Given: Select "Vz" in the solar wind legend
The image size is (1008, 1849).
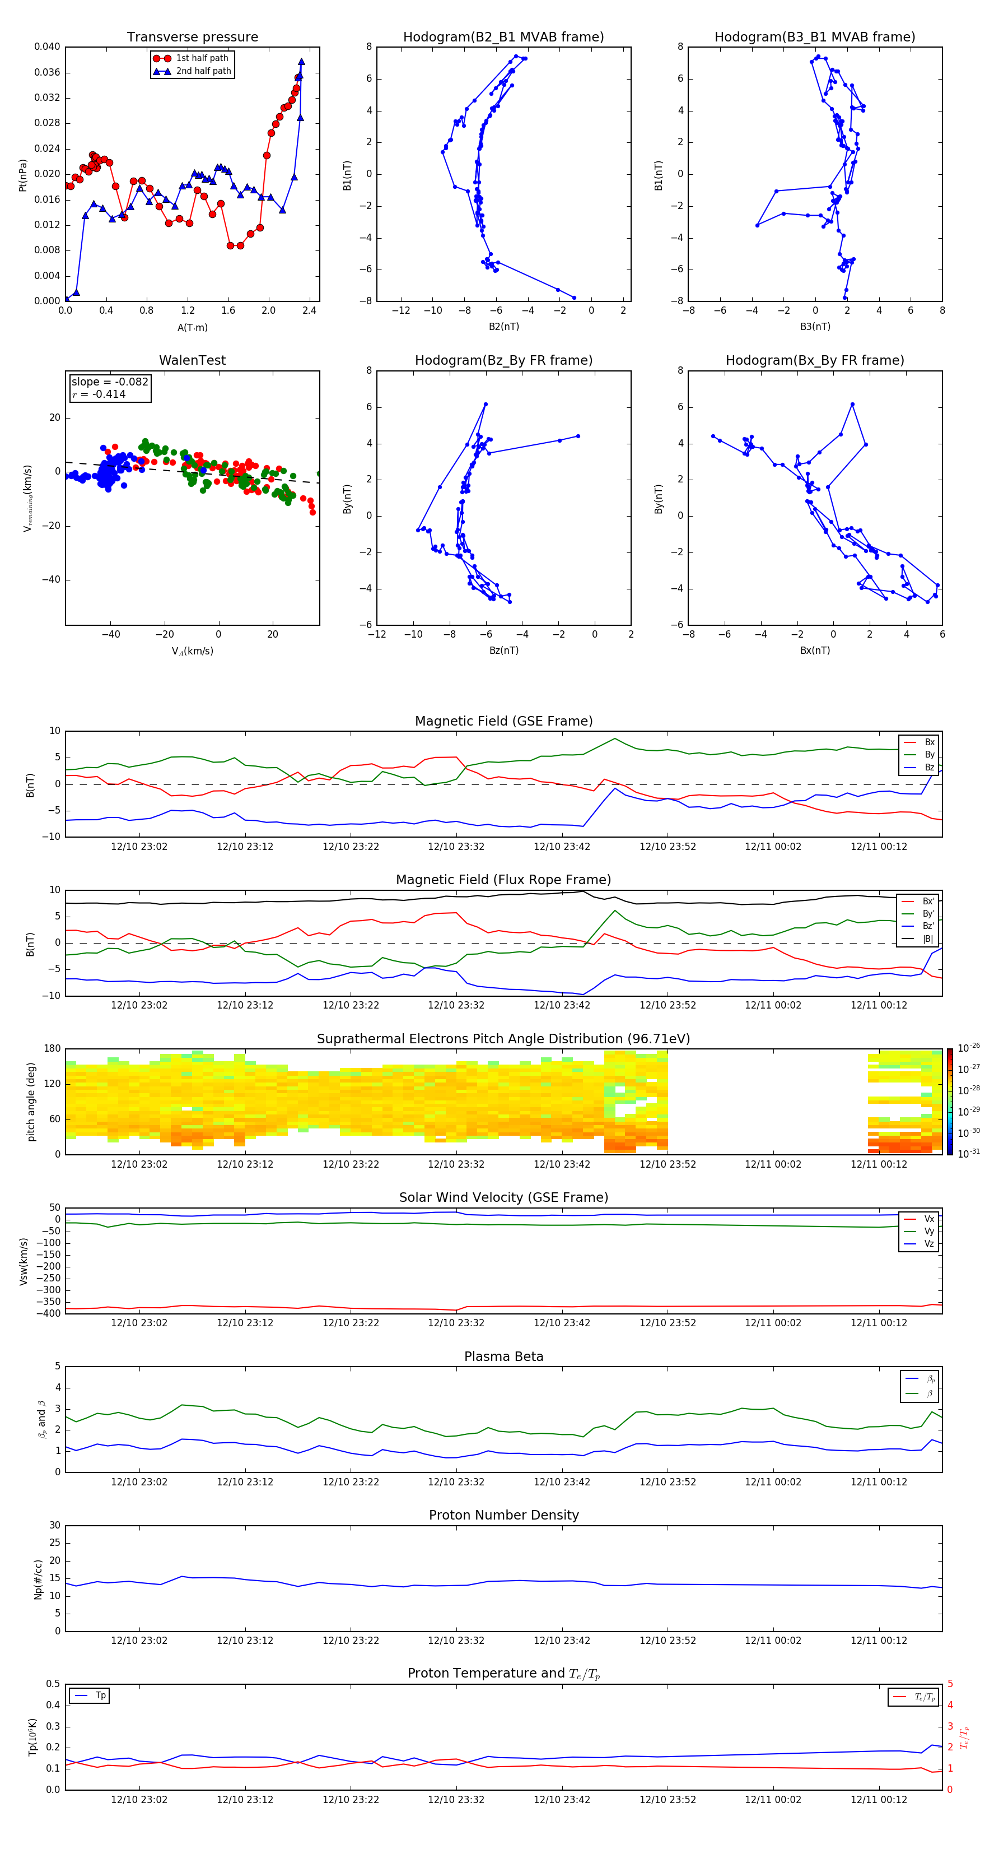Looking at the screenshot, I should pyautogui.click(x=929, y=1244).
